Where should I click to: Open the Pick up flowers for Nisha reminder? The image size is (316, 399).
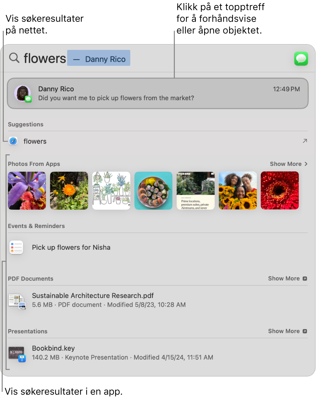(x=158, y=247)
